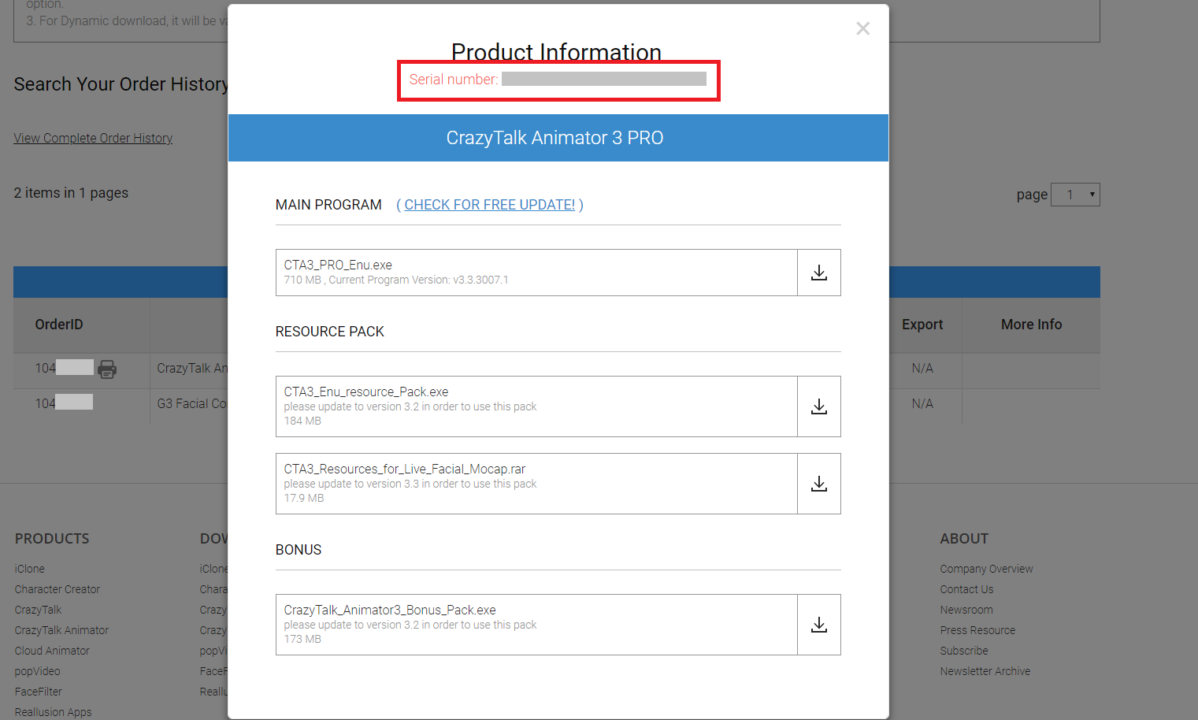Open popVideo link under PRODUCTS
The height and width of the screenshot is (720, 1198).
click(x=37, y=671)
